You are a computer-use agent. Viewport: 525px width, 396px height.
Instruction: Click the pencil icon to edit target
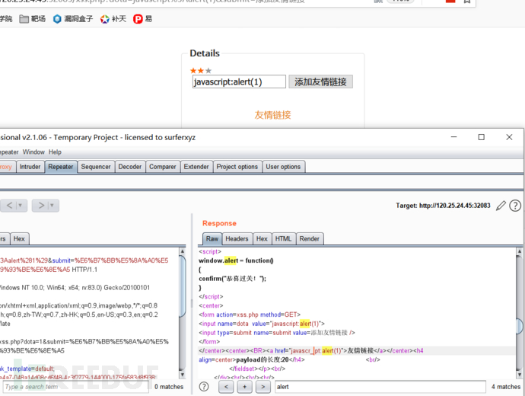(501, 206)
